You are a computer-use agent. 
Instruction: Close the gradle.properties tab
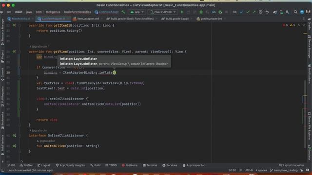[225, 18]
